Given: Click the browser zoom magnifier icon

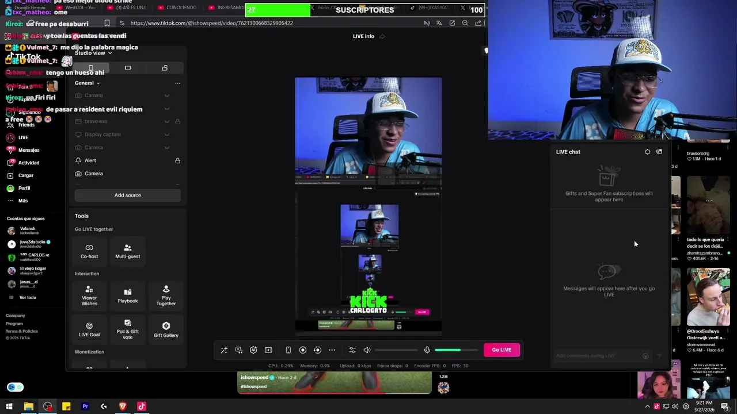Looking at the screenshot, I should click(x=465, y=23).
